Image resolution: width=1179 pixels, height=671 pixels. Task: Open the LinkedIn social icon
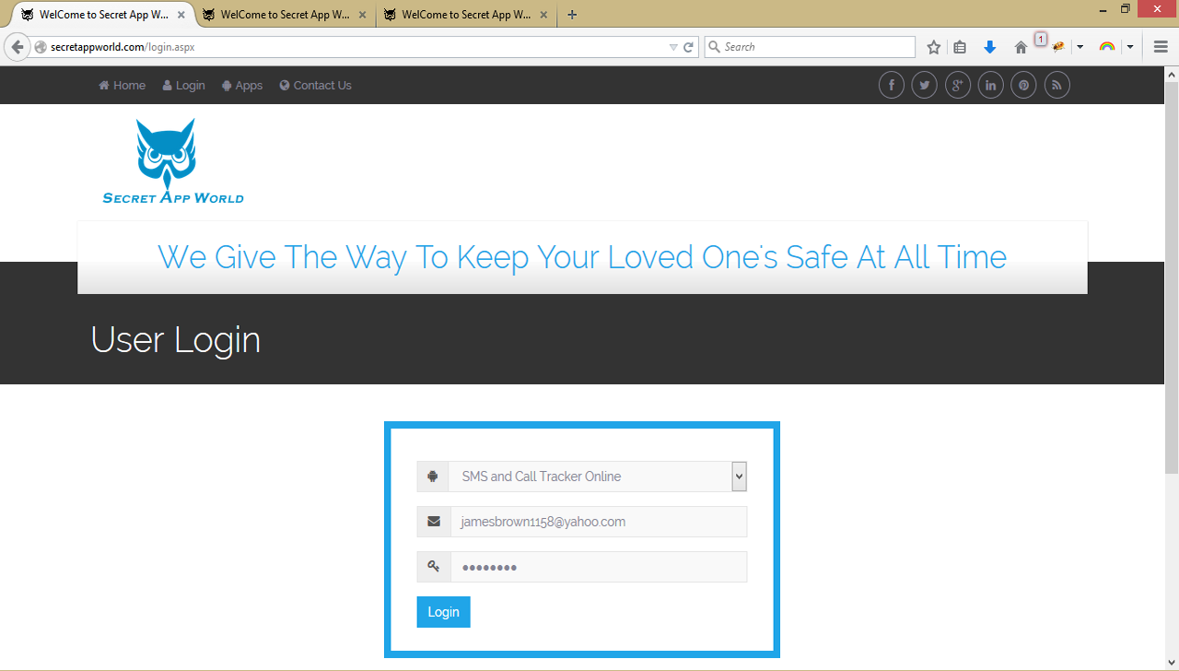coord(991,86)
